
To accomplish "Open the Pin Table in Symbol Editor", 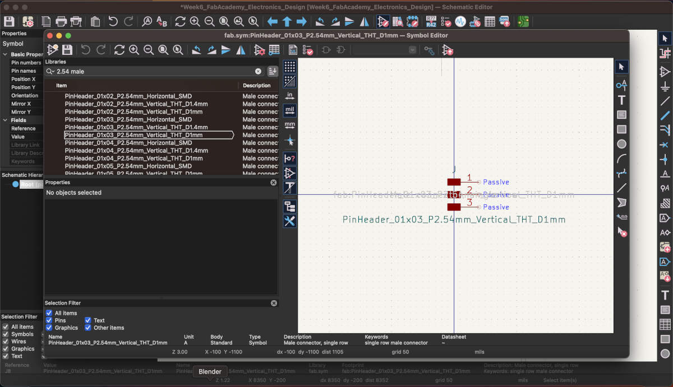I will (x=274, y=50).
